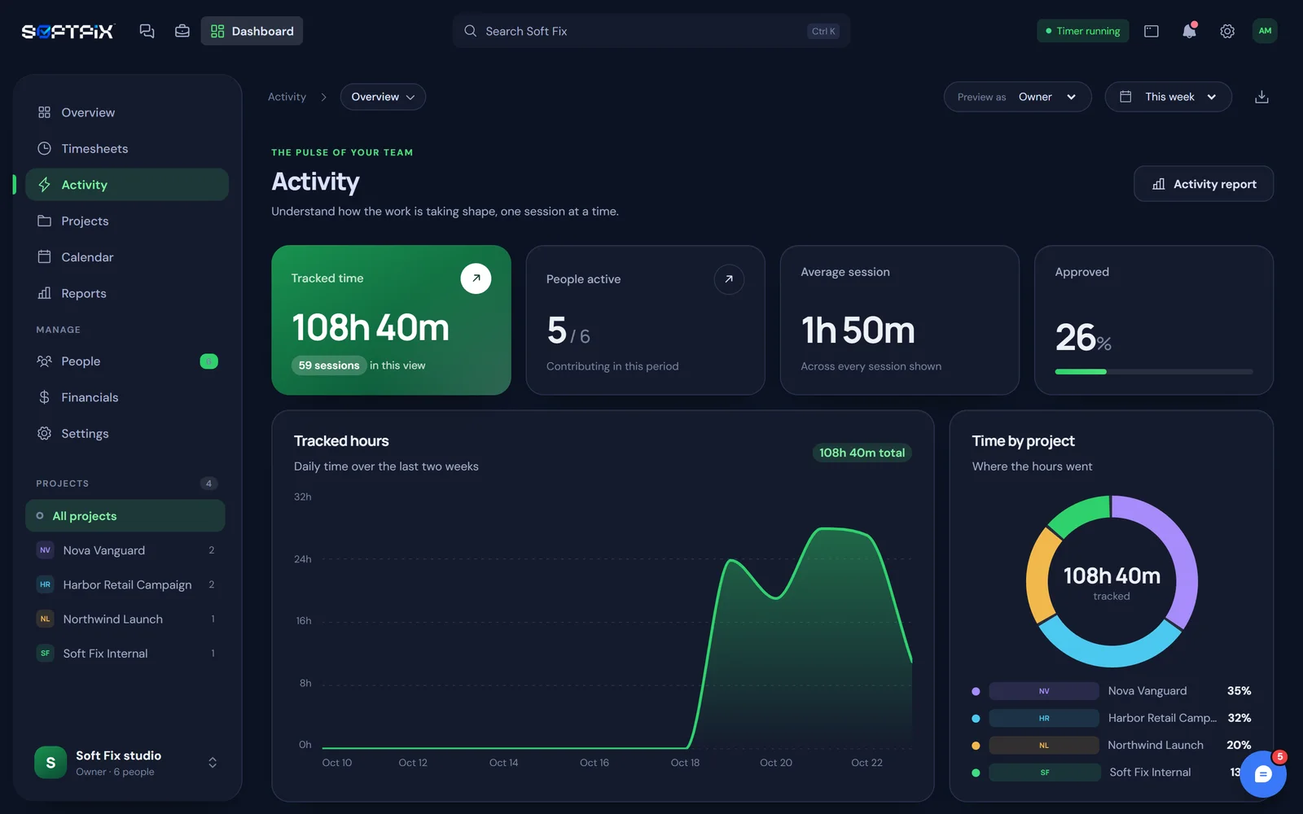The image size is (1303, 814).
Task: Expand the Overview breadcrumb dropdown
Action: coord(383,97)
